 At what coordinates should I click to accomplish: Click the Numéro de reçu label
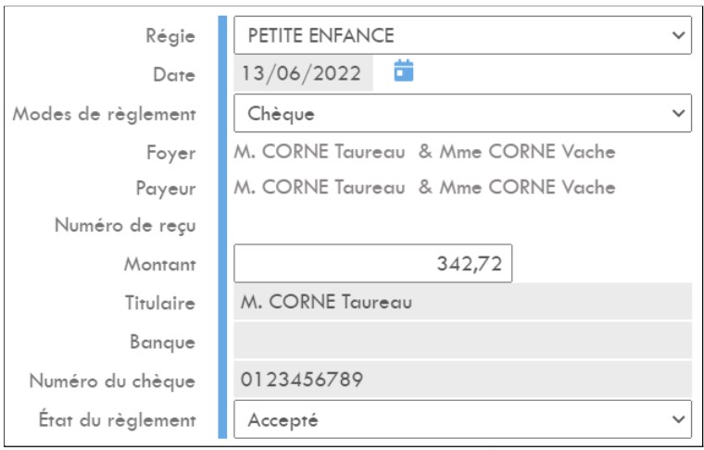(125, 225)
